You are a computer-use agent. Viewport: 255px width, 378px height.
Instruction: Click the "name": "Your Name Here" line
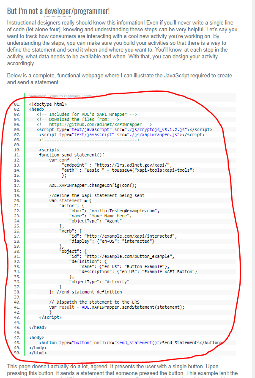click(101, 216)
